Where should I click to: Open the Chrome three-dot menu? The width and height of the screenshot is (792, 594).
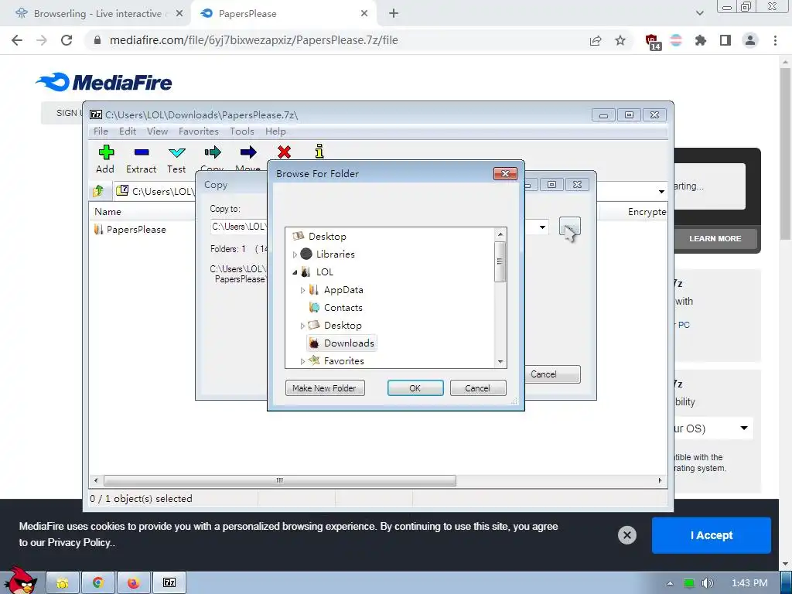coord(775,40)
